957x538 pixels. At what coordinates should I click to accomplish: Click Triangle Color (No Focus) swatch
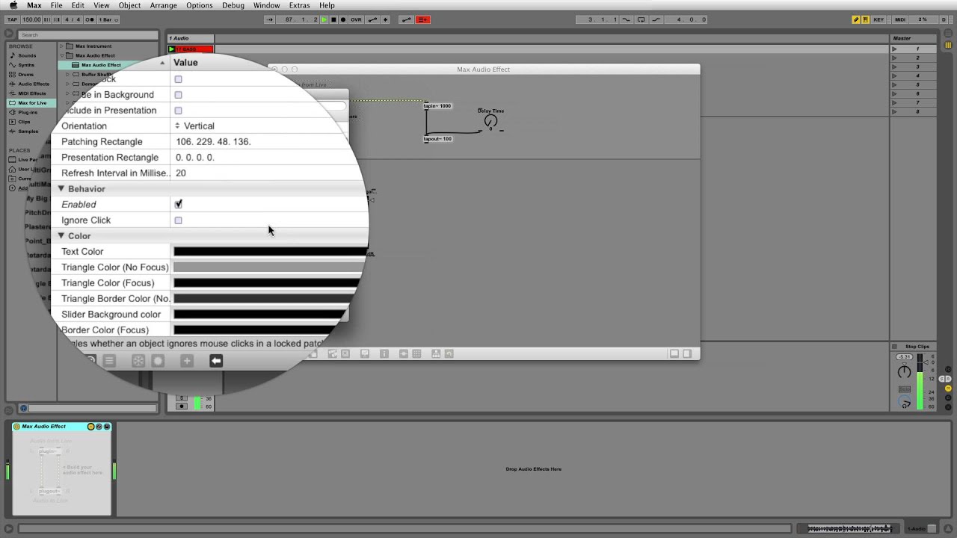click(x=269, y=268)
